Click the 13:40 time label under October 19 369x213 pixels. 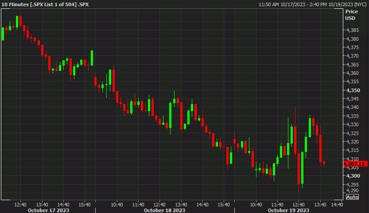(320, 205)
